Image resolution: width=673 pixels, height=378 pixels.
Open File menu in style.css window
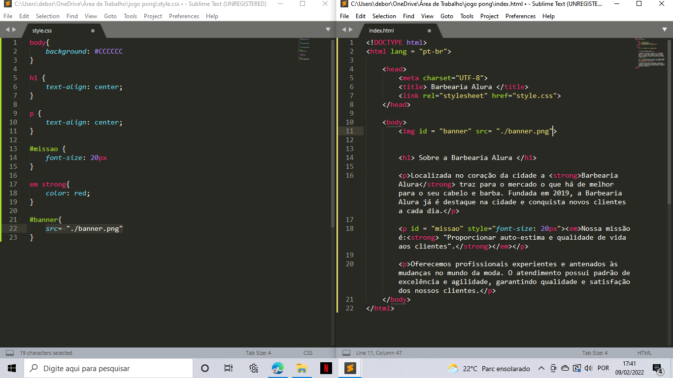coord(8,16)
